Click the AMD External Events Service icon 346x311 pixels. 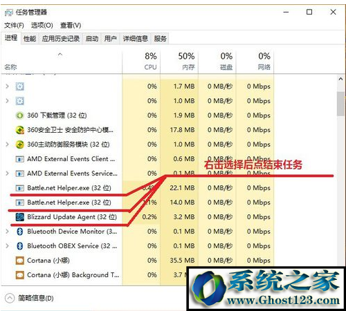click(x=20, y=173)
